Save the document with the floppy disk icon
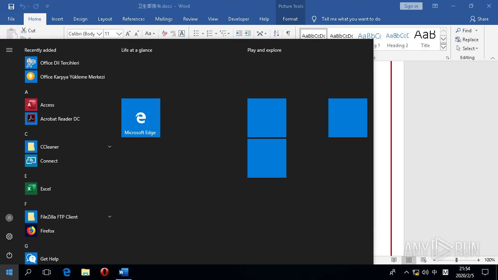498x280 pixels. (11, 6)
